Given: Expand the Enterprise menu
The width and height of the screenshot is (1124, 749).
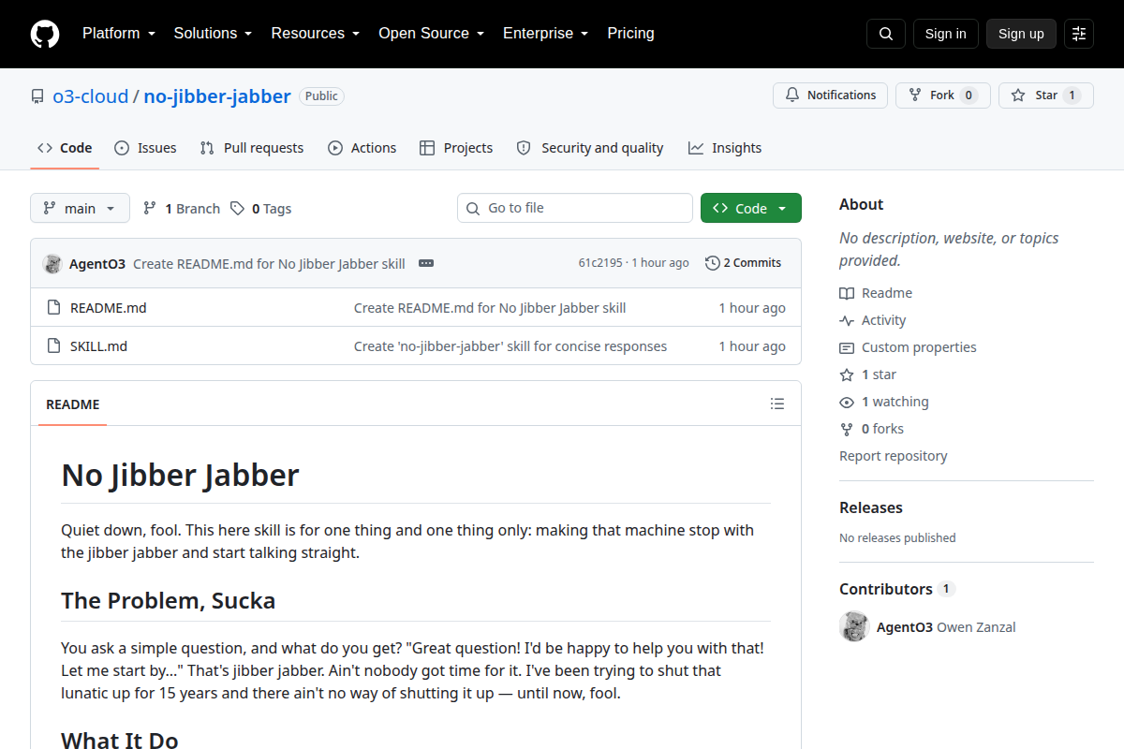Looking at the screenshot, I should tap(545, 34).
